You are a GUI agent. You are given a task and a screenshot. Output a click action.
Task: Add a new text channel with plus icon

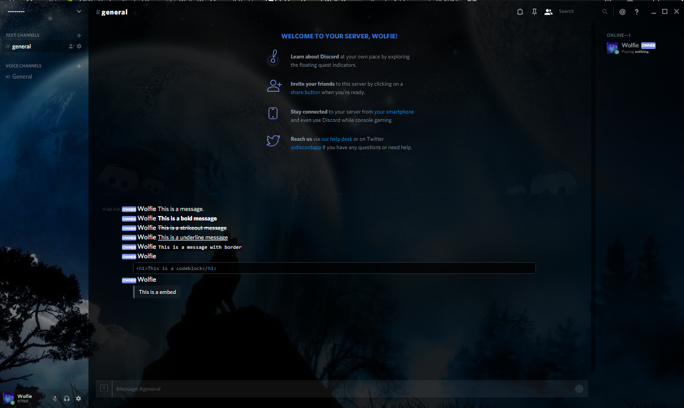click(79, 36)
